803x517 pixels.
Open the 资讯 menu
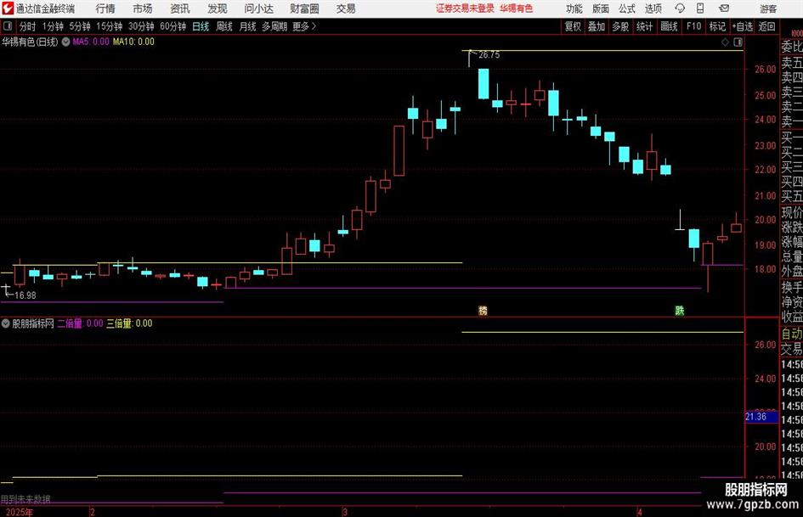pos(180,8)
